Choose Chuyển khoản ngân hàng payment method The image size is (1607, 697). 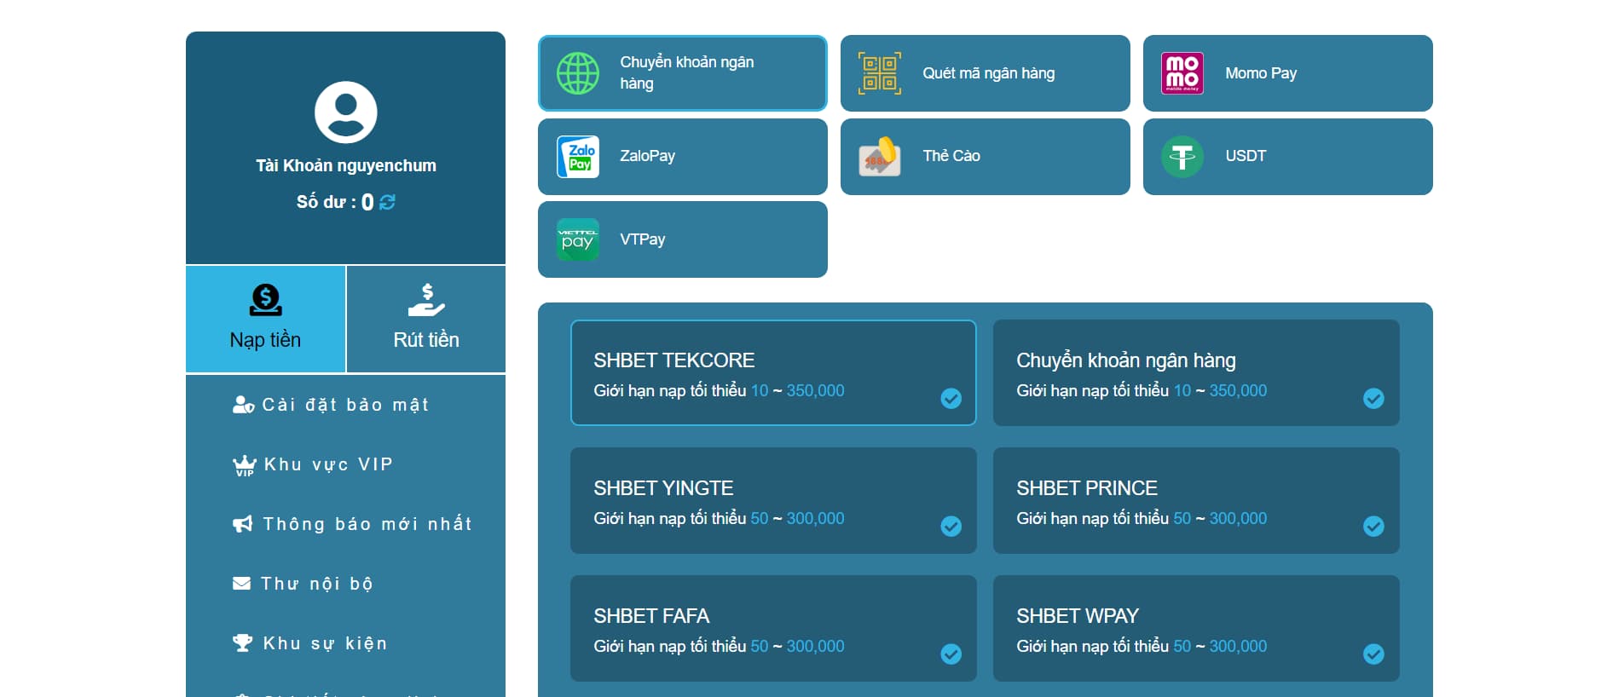point(683,73)
